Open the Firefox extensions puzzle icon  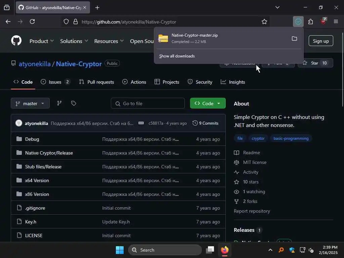[x=310, y=21]
